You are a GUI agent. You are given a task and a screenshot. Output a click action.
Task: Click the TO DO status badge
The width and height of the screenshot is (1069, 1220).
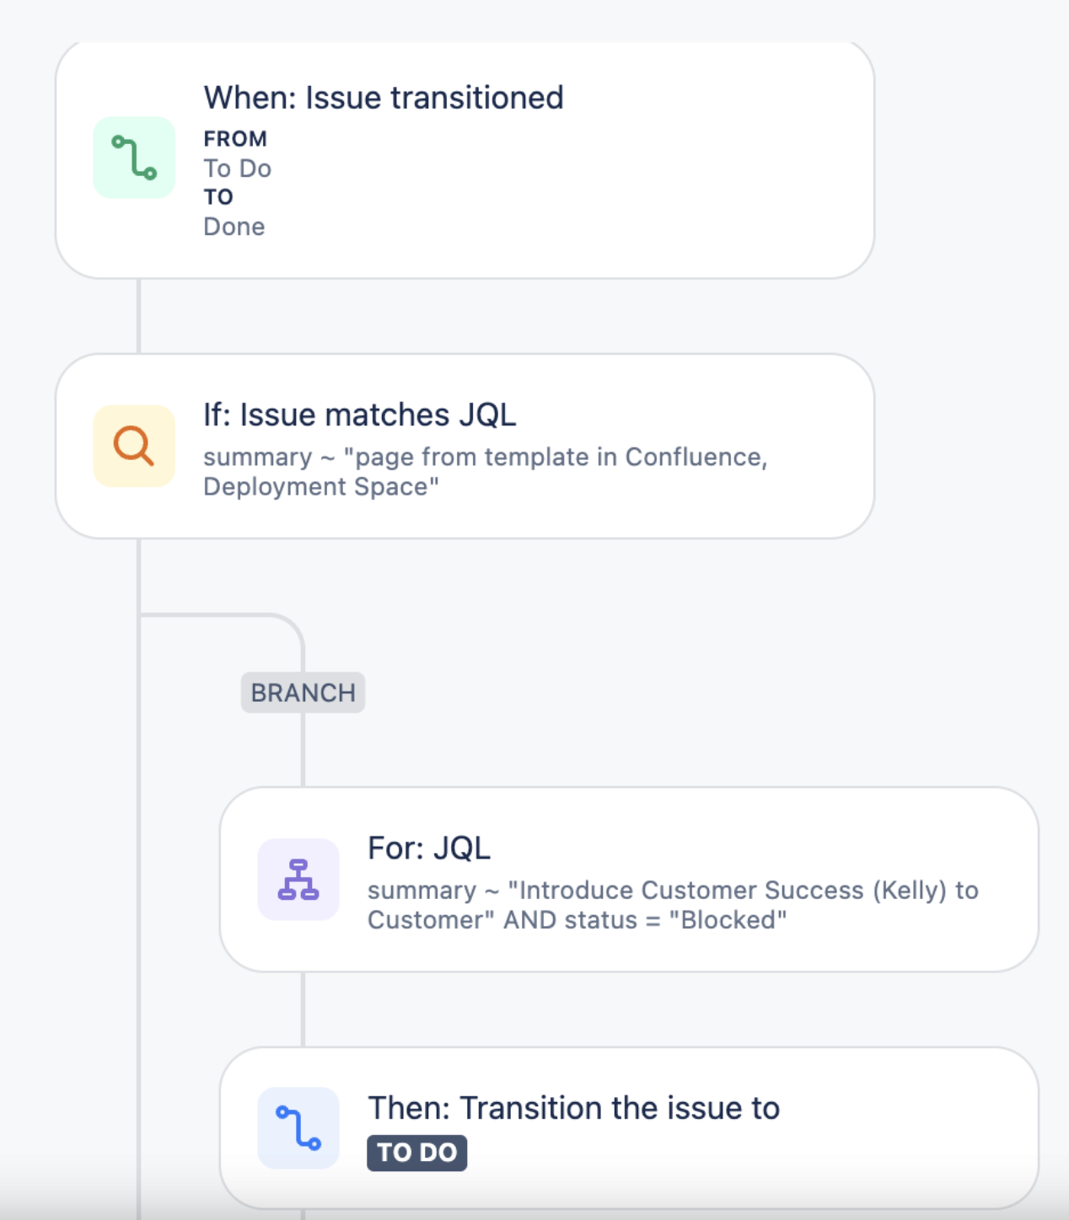coord(416,1153)
